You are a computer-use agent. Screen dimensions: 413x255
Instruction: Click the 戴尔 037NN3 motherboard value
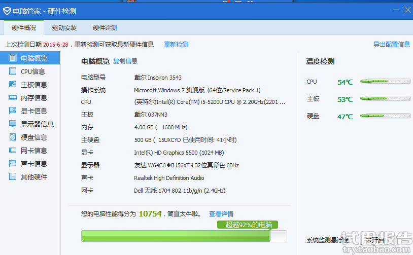[x=151, y=115]
